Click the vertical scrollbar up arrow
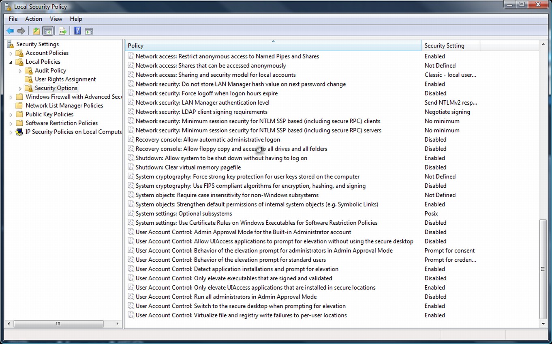This screenshot has width=552, height=344. tap(543, 44)
